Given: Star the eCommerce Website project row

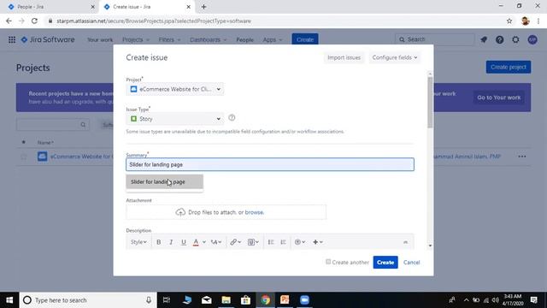Looking at the screenshot, I should [x=23, y=157].
